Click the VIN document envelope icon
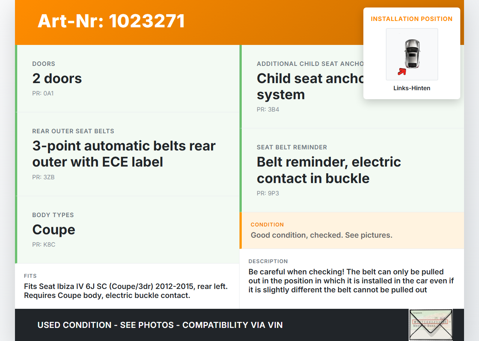The width and height of the screenshot is (479, 341). pyautogui.click(x=431, y=324)
